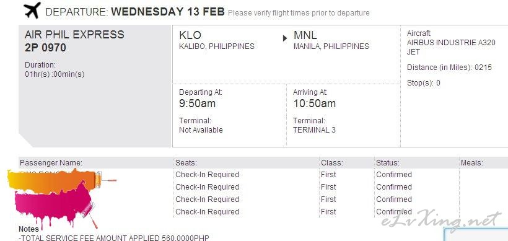Click the first Check-In Required seat entry
Image resolution: width=508 pixels, height=241 pixels.
[x=207, y=175]
